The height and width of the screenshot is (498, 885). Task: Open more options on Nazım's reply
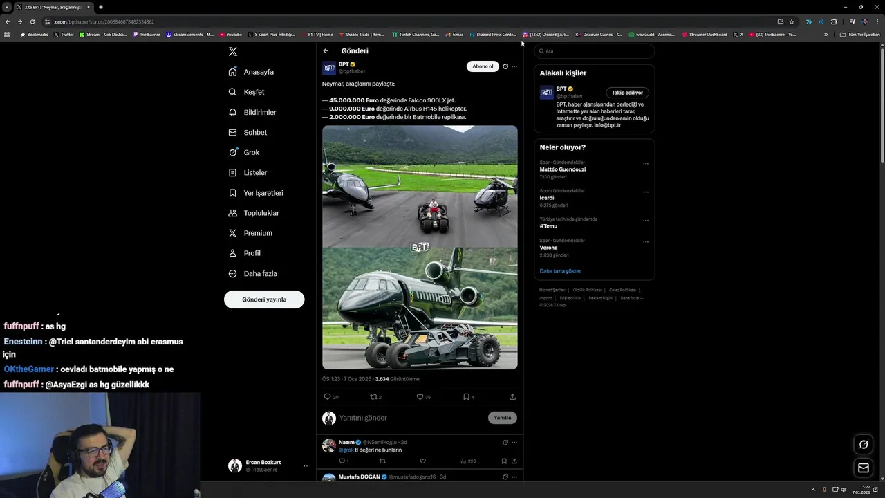514,443
